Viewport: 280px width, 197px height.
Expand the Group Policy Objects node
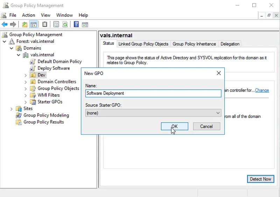pyautogui.click(x=26, y=89)
